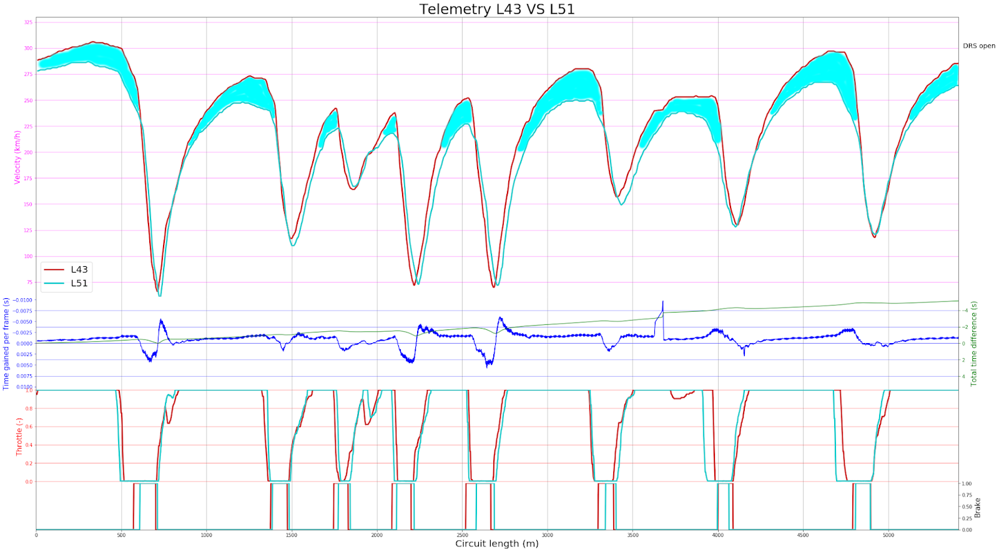Image resolution: width=999 pixels, height=552 pixels.
Task: Pick the red L43 legend line sample
Action: [x=55, y=269]
